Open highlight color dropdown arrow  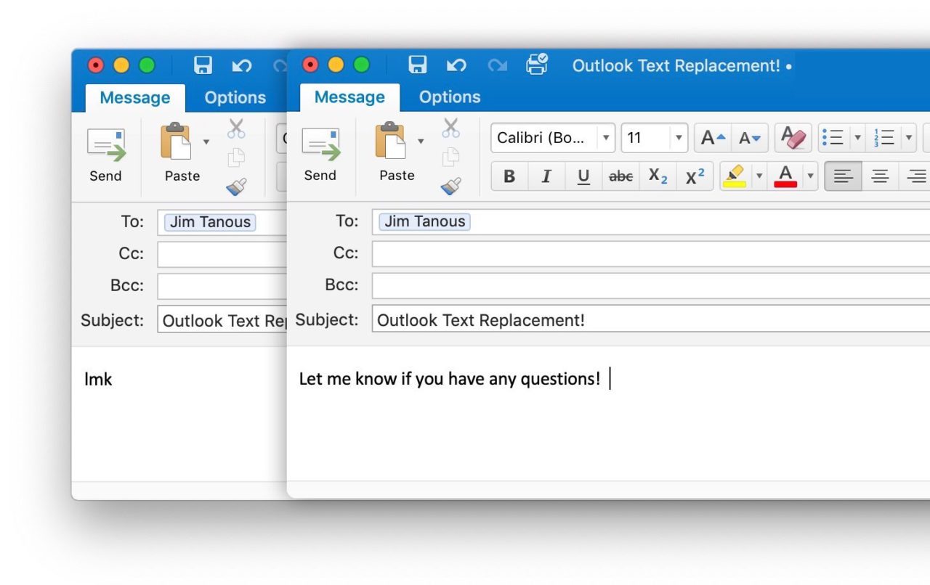point(759,176)
